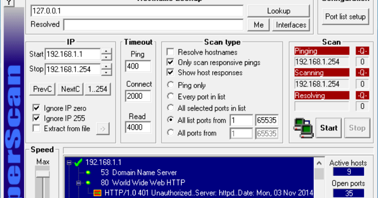Click the red Pinging status bar
This screenshot has height=198, width=378.
pos(322,51)
